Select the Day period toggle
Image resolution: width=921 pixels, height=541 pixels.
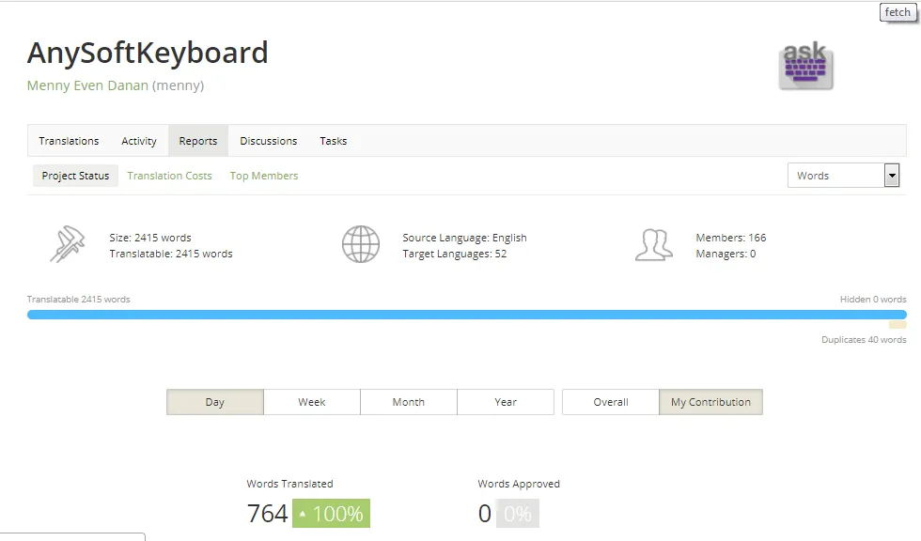point(215,402)
